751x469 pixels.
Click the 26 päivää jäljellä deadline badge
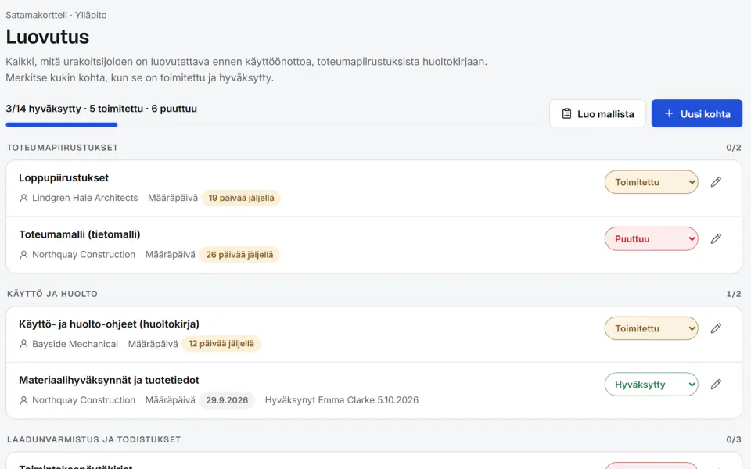239,255
